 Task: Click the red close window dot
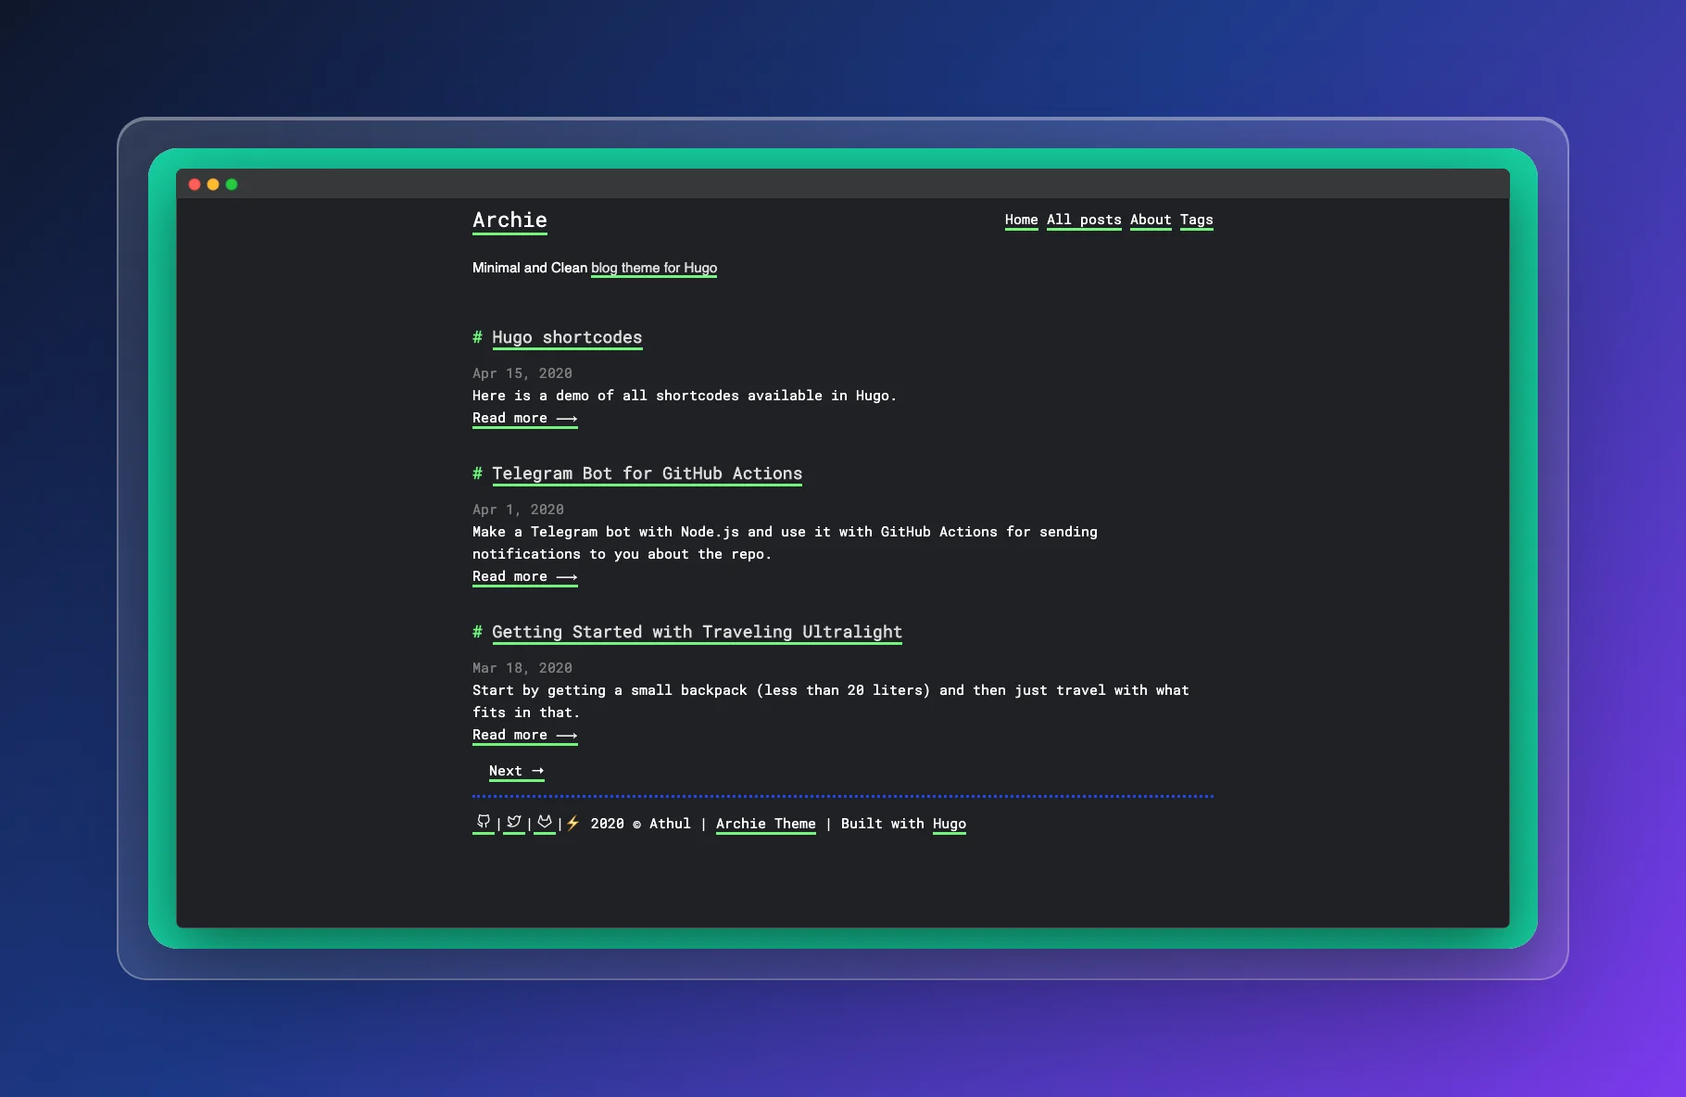[195, 184]
